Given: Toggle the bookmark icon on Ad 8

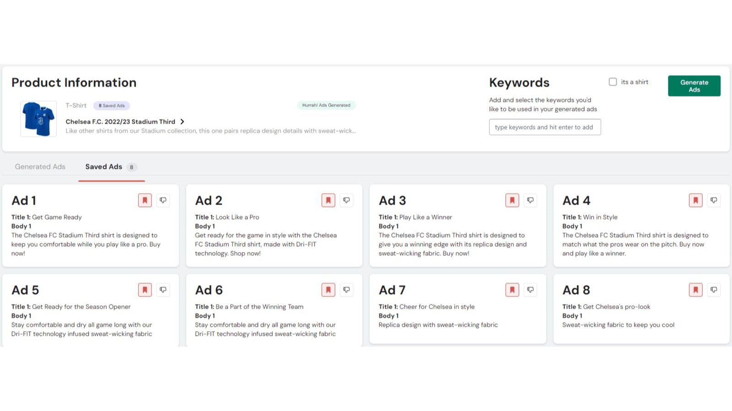Looking at the screenshot, I should click(695, 290).
